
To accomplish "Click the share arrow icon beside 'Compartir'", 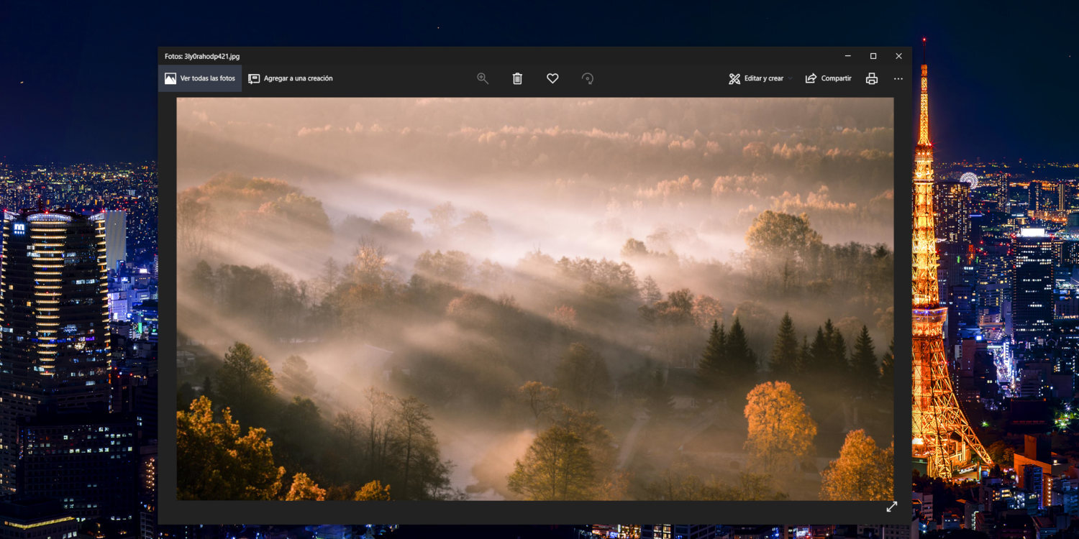I will point(811,78).
